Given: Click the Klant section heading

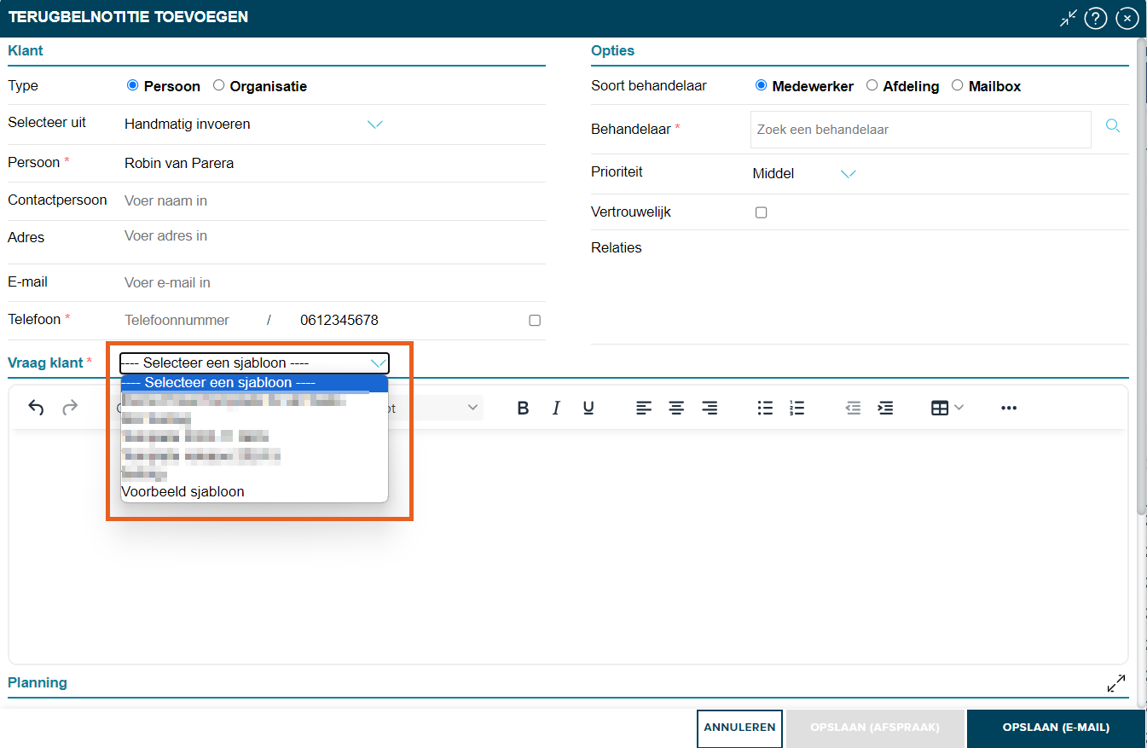Looking at the screenshot, I should 26,50.
